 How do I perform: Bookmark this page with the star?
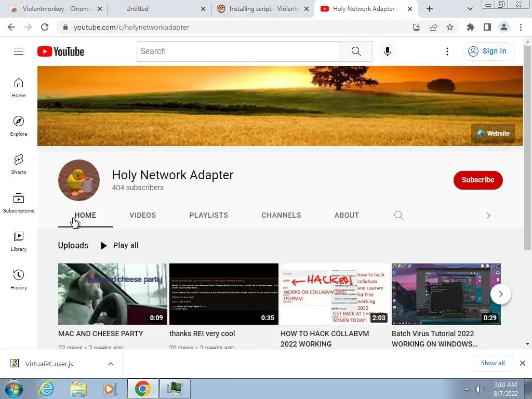[x=450, y=27]
